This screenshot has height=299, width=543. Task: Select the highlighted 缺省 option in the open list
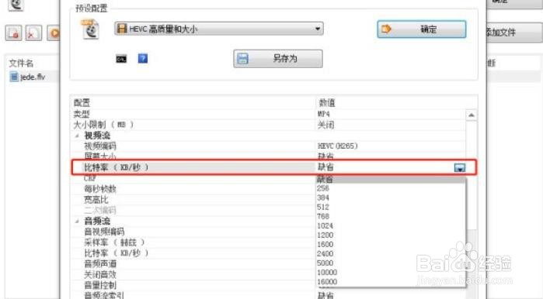tap(392, 180)
